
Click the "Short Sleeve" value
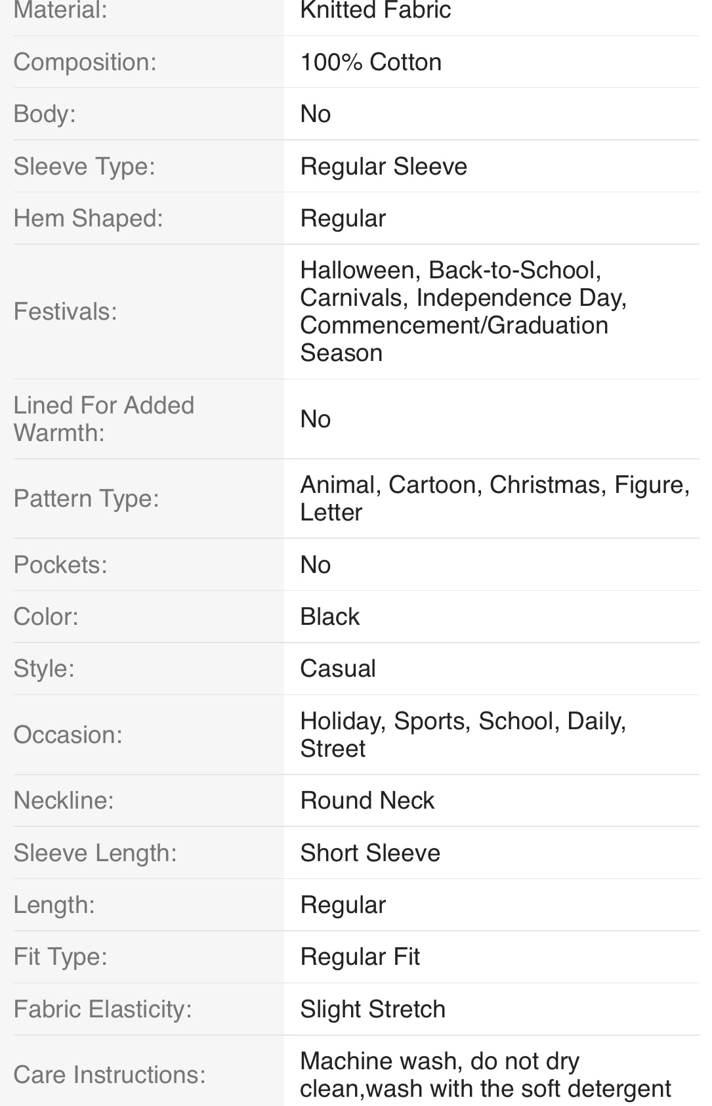pyautogui.click(x=370, y=853)
